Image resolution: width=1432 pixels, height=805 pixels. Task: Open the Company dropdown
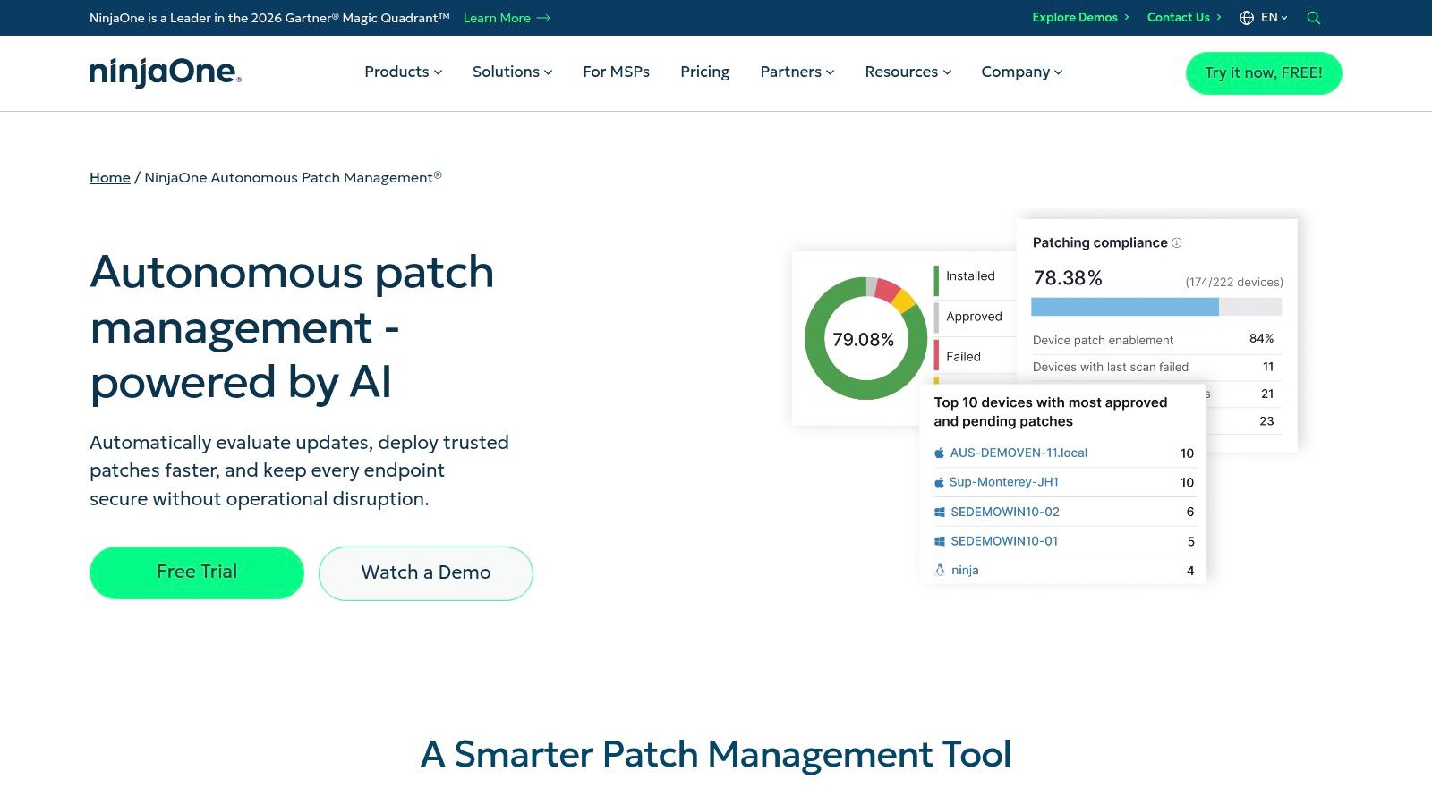click(x=1021, y=72)
